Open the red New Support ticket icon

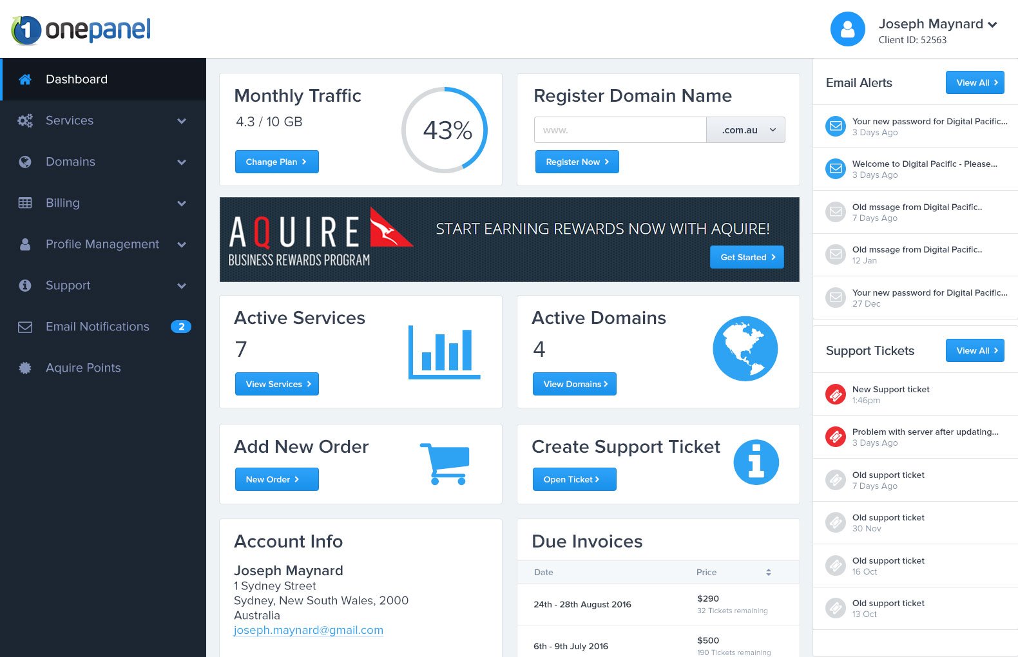(835, 394)
